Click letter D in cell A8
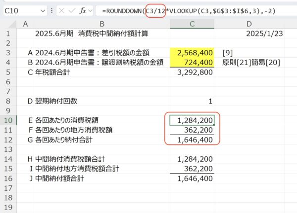Image resolution: width=297 pixels, height=213 pixels. click(30, 101)
